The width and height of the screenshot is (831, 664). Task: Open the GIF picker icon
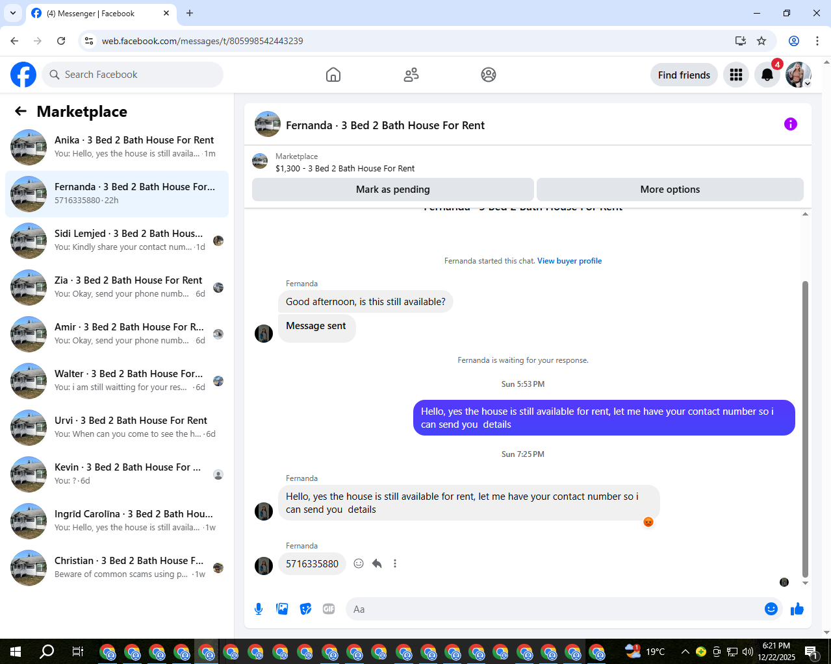pos(329,609)
